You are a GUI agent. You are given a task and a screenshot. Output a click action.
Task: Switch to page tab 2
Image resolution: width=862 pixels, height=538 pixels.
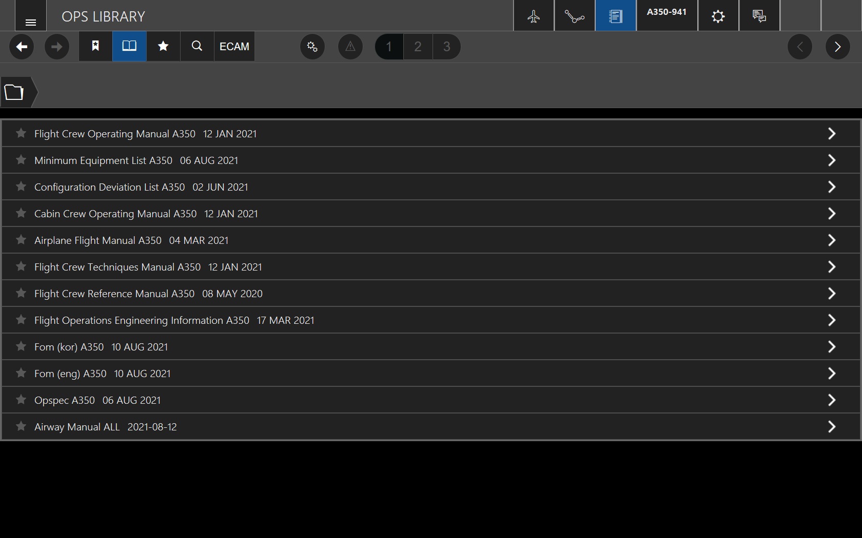pos(418,47)
